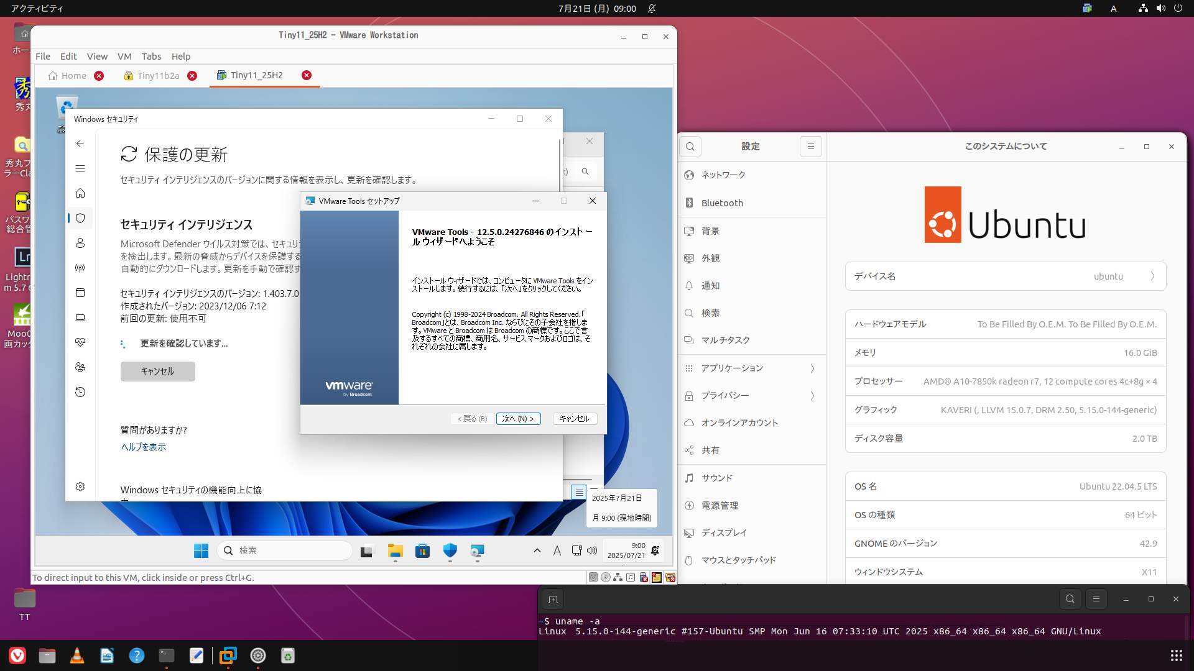Open Account protection person icon in sidebar
The image size is (1194, 671).
point(80,243)
